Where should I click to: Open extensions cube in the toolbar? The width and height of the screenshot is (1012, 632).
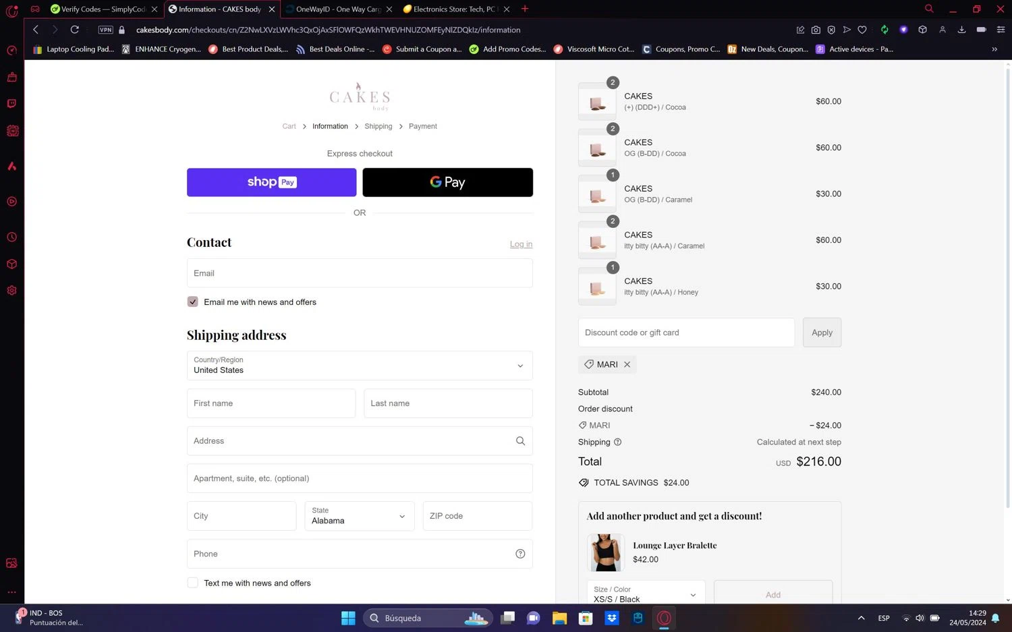pyautogui.click(x=923, y=30)
